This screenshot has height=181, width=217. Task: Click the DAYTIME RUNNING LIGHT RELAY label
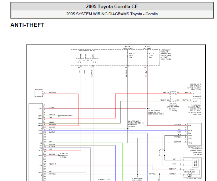[193, 89]
